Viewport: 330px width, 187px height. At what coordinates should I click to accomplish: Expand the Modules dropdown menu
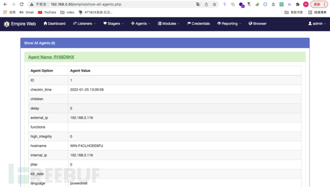tap(169, 23)
